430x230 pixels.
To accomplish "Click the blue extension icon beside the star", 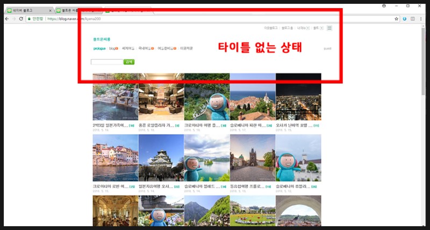I will [x=405, y=19].
